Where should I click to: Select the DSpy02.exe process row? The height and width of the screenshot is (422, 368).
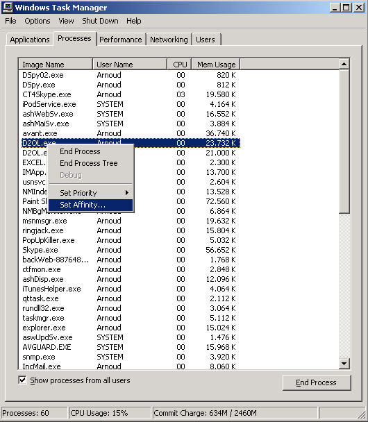[129, 75]
